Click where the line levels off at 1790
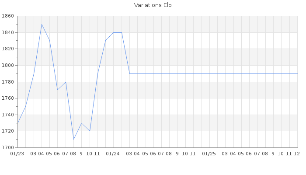 pyautogui.click(x=129, y=73)
